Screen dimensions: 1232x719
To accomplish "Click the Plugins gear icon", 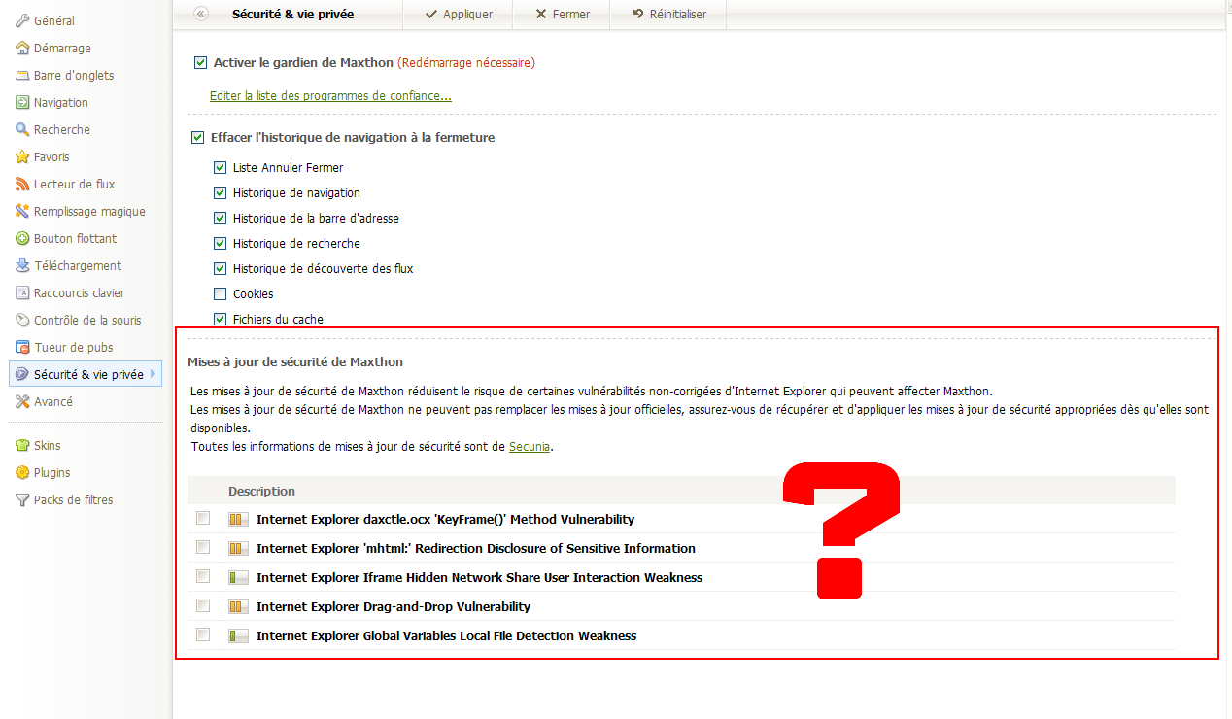I will click(x=22, y=473).
